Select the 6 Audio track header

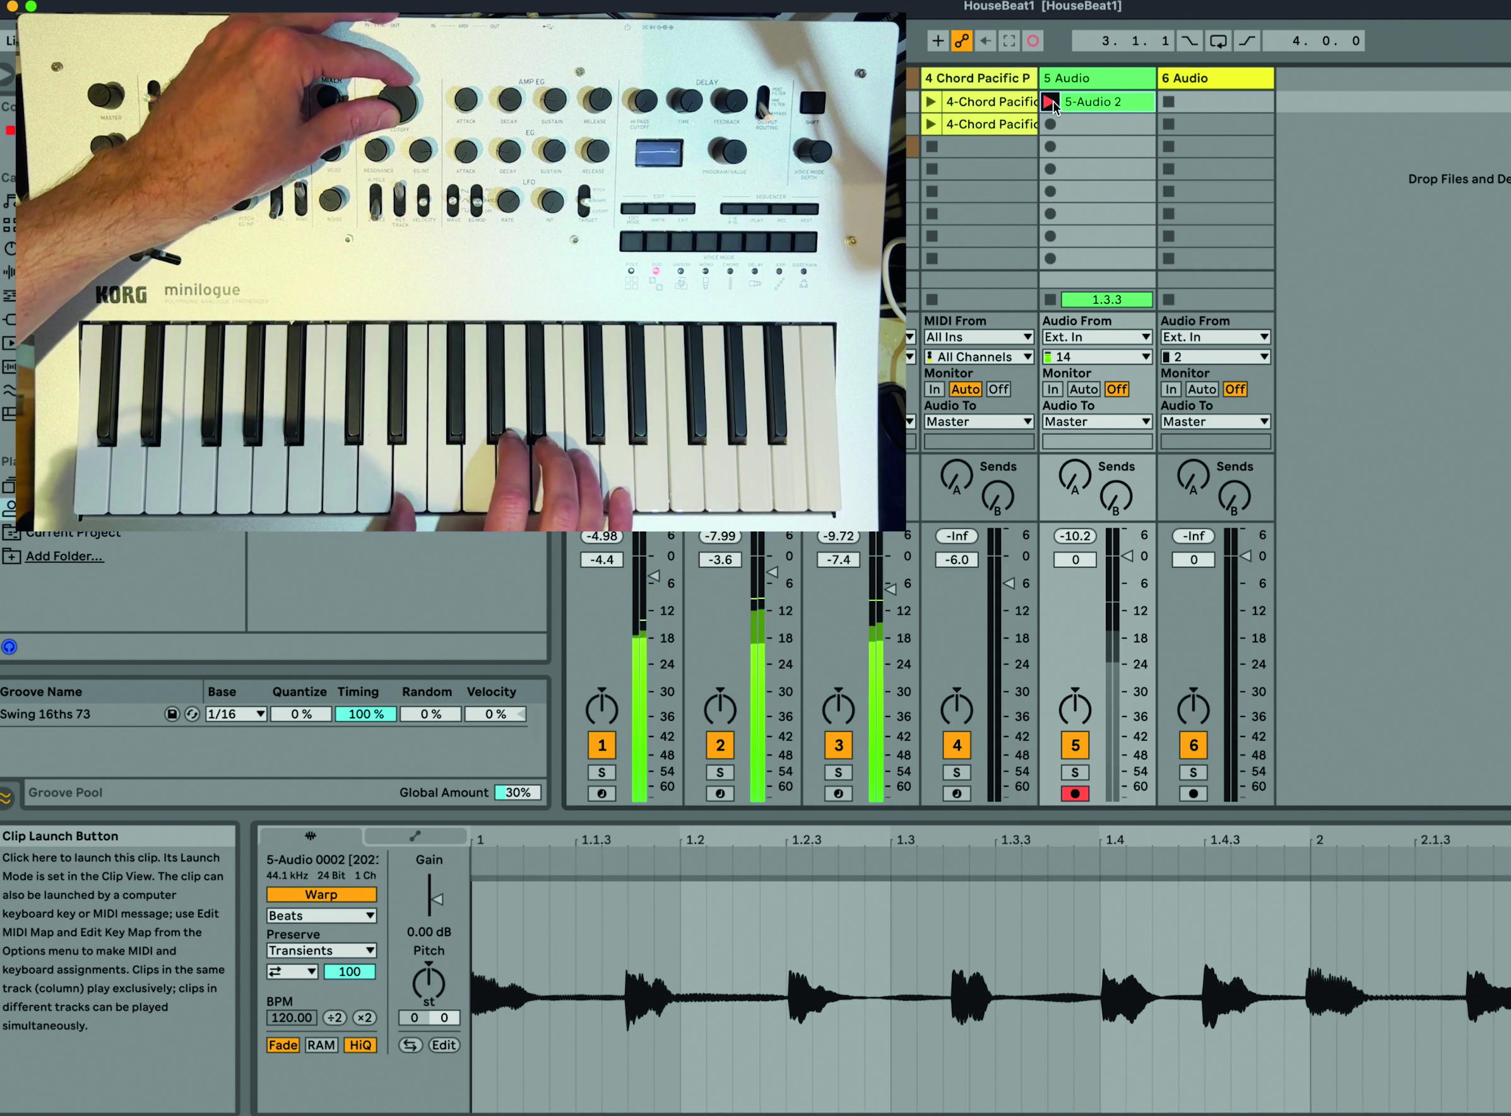(1216, 78)
